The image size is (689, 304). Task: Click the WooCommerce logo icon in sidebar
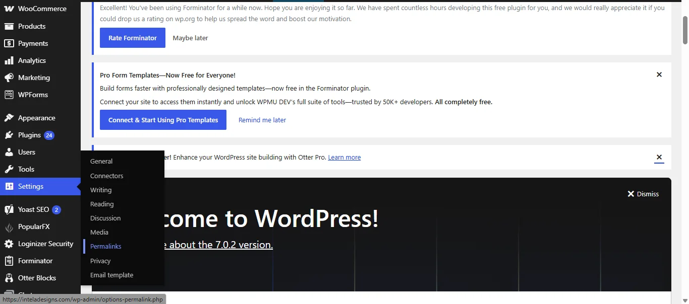tap(9, 9)
